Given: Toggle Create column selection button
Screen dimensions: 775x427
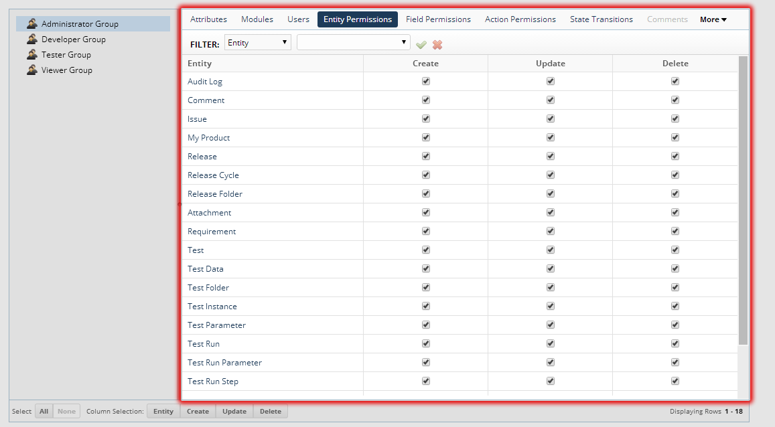Looking at the screenshot, I should pos(198,411).
